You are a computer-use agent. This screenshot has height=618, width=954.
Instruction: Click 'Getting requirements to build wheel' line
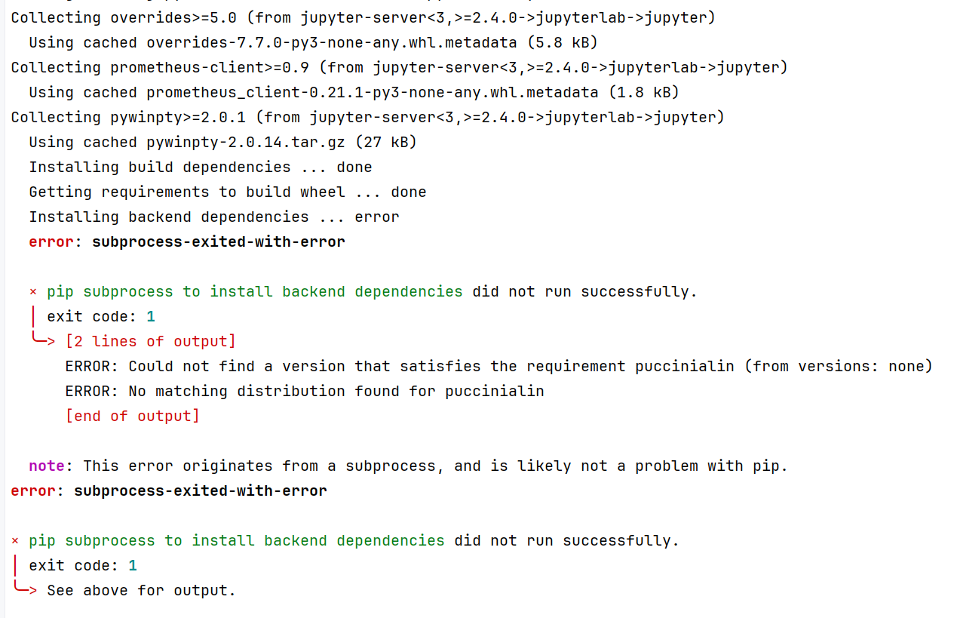pyautogui.click(x=228, y=192)
